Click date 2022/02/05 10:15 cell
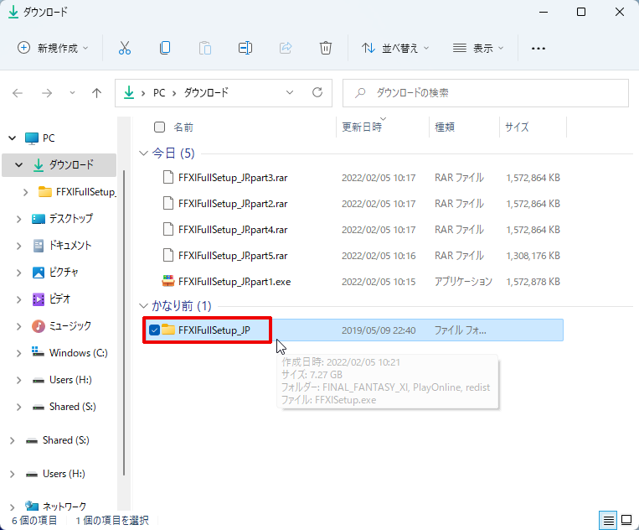 tap(379, 282)
